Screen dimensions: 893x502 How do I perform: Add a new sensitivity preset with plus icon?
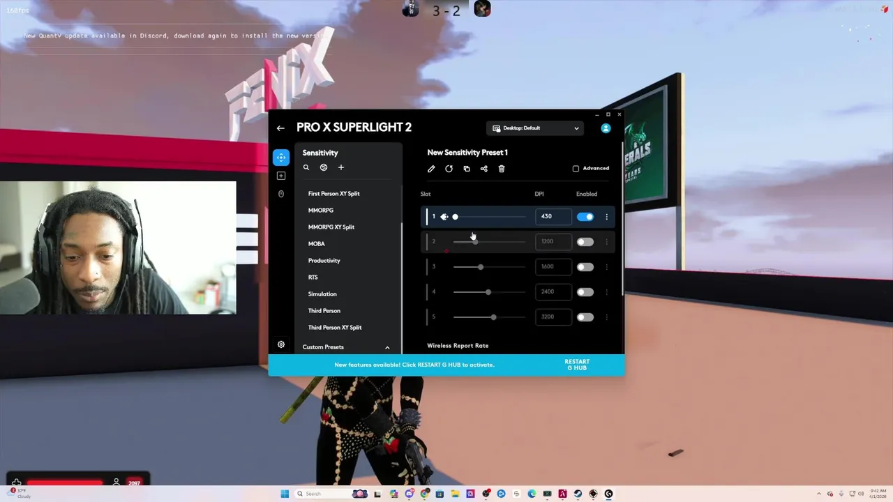click(341, 167)
